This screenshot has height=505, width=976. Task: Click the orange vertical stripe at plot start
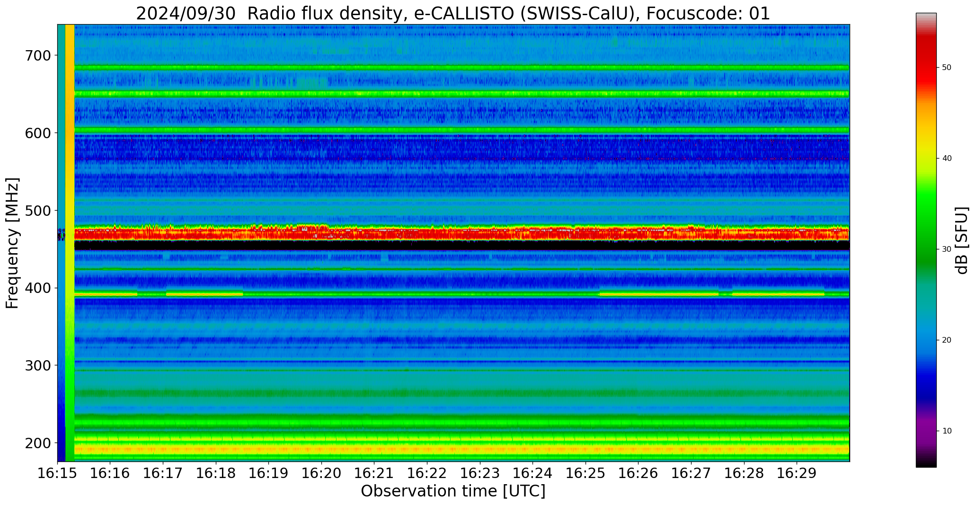[70, 243]
